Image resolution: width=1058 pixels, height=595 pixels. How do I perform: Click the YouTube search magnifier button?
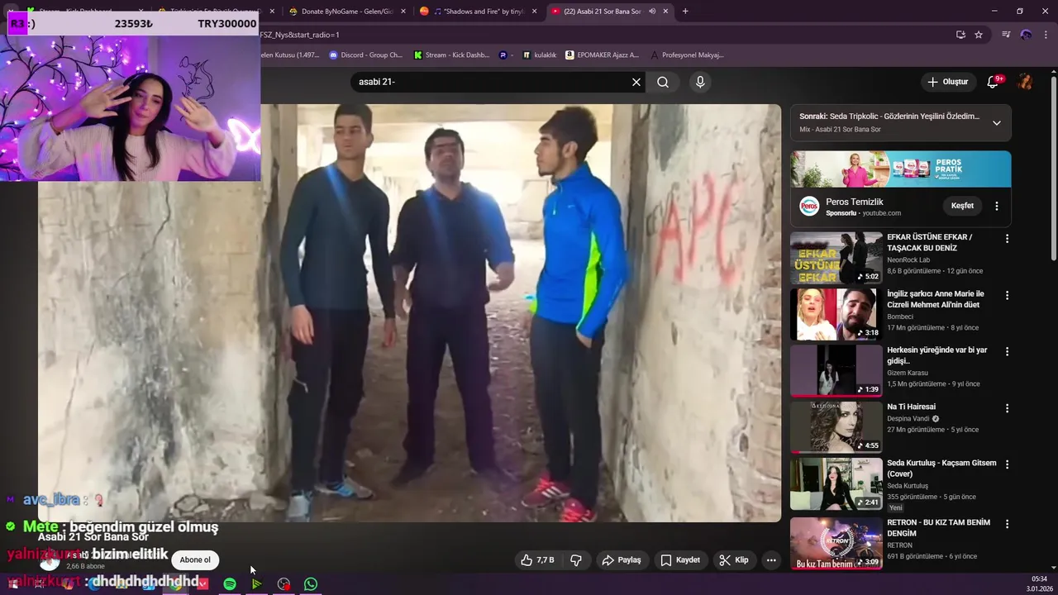tap(663, 82)
